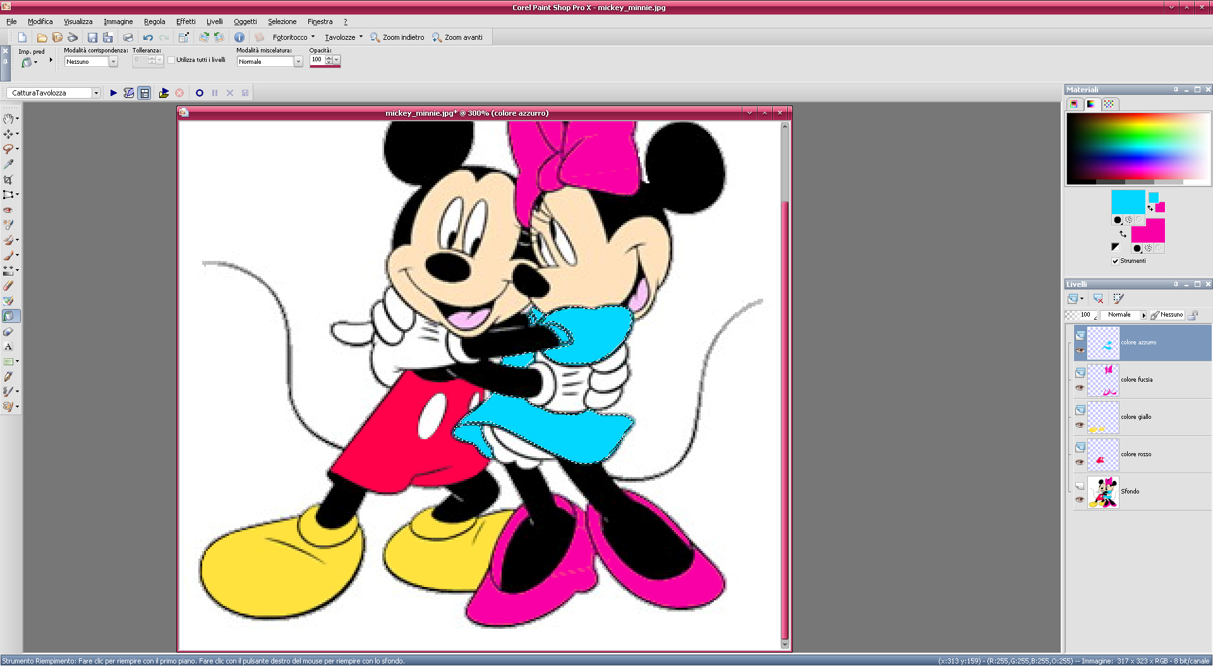The height and width of the screenshot is (666, 1213).
Task: Open the Livelli menu
Action: tap(214, 21)
